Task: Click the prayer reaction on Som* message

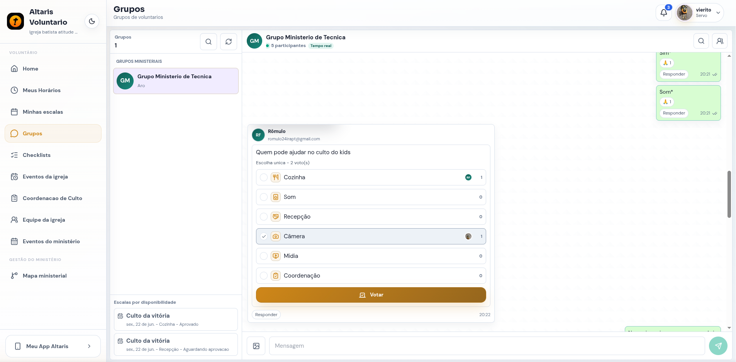Action: (667, 102)
